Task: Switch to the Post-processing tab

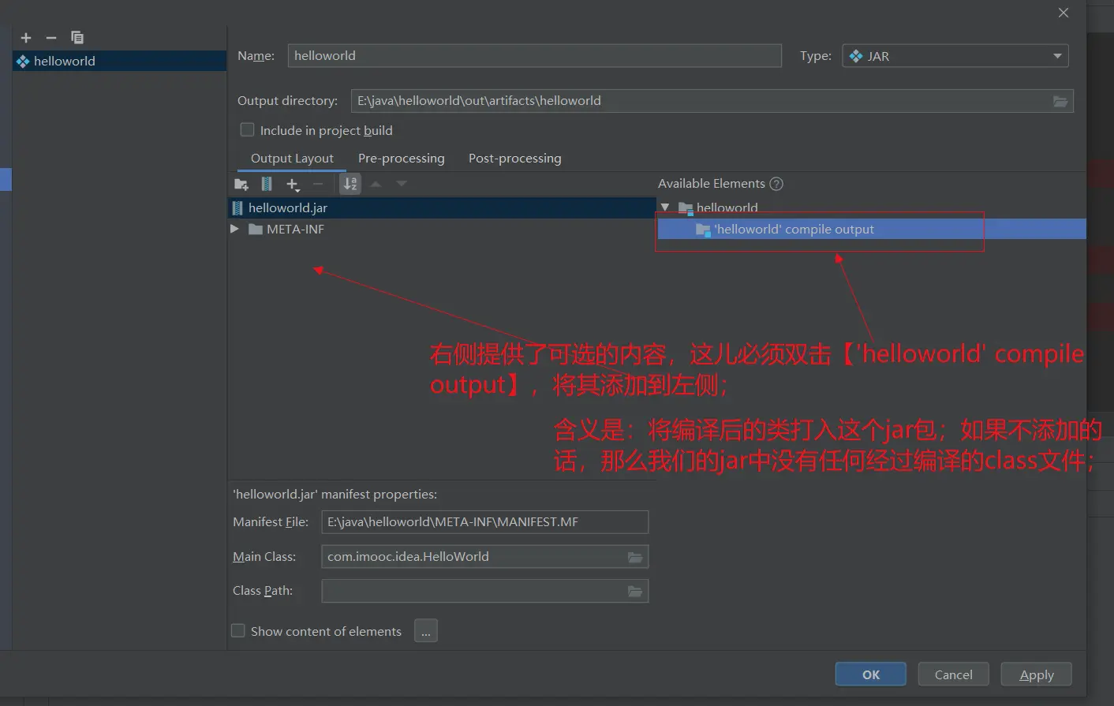Action: tap(514, 159)
